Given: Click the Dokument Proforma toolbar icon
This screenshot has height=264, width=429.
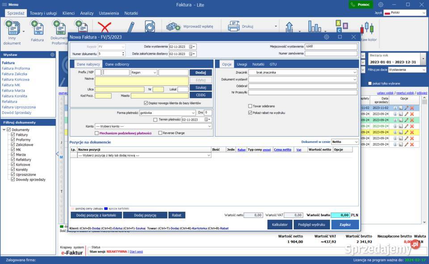Looking at the screenshot, I should tap(59, 28).
